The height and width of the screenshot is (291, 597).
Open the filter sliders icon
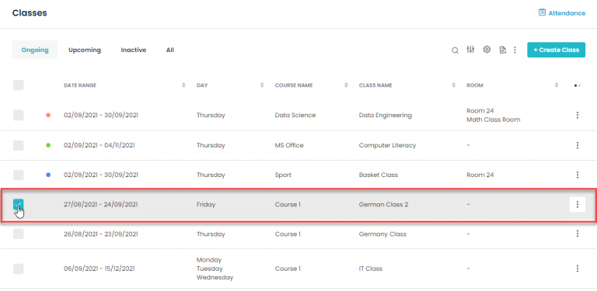click(x=470, y=50)
